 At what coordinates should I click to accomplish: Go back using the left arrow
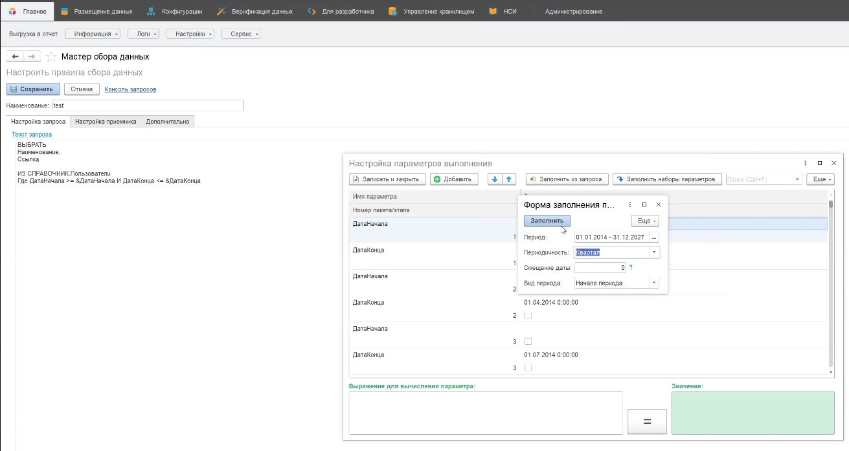[x=16, y=57]
